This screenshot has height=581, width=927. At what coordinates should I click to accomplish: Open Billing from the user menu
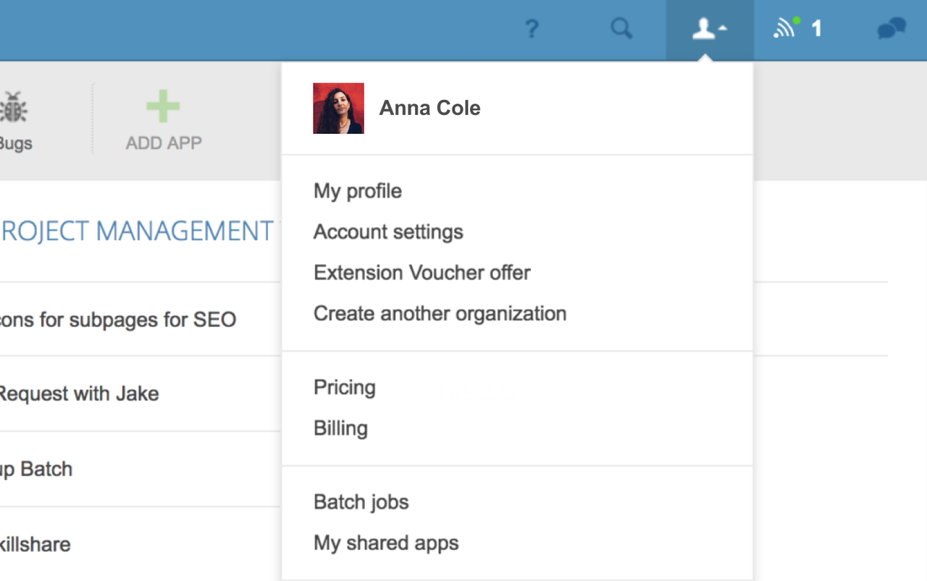[x=340, y=428]
